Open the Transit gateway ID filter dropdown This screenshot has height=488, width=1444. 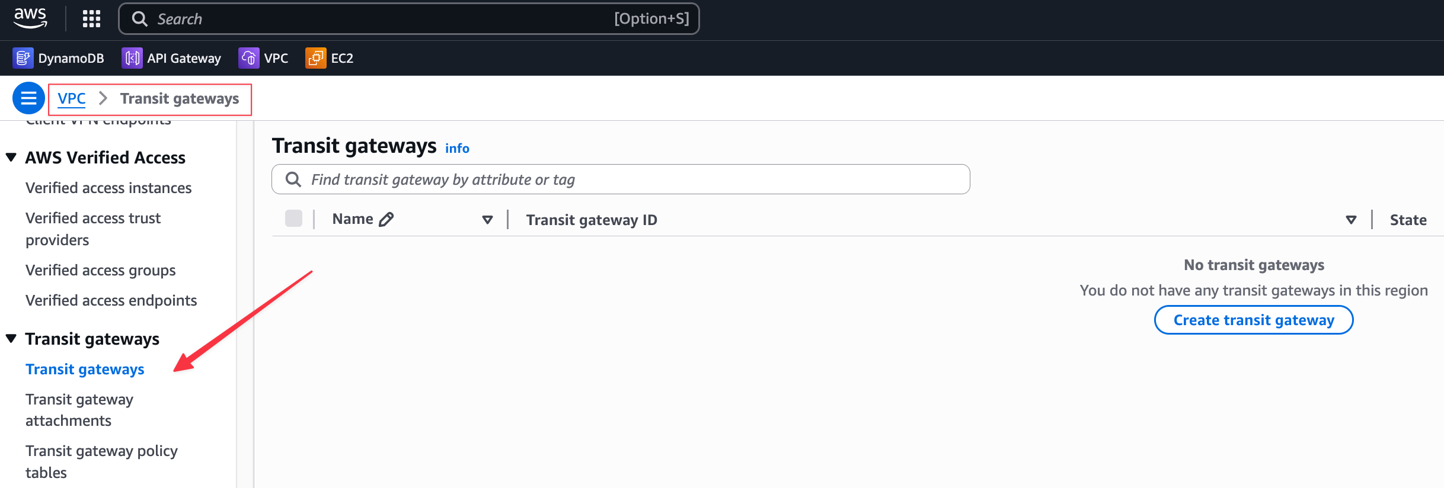[x=1351, y=220]
